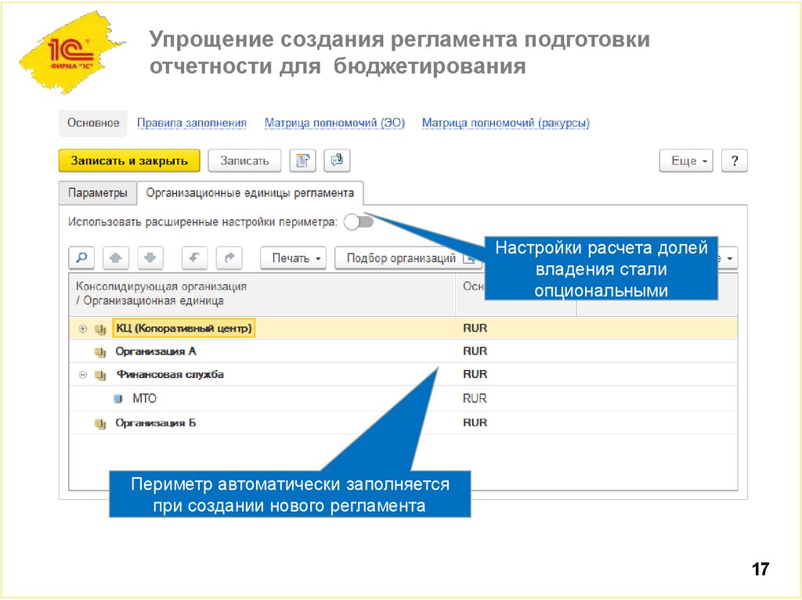Viewport: 802px width, 600px height.
Task: Click the clipboard icon right of Записать
Action: (302, 160)
